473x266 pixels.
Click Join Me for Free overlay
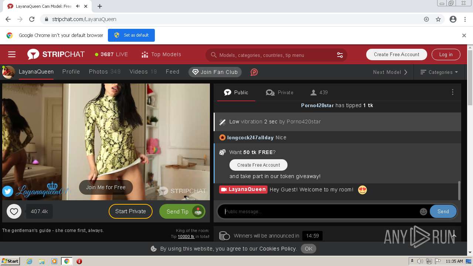[x=106, y=187]
